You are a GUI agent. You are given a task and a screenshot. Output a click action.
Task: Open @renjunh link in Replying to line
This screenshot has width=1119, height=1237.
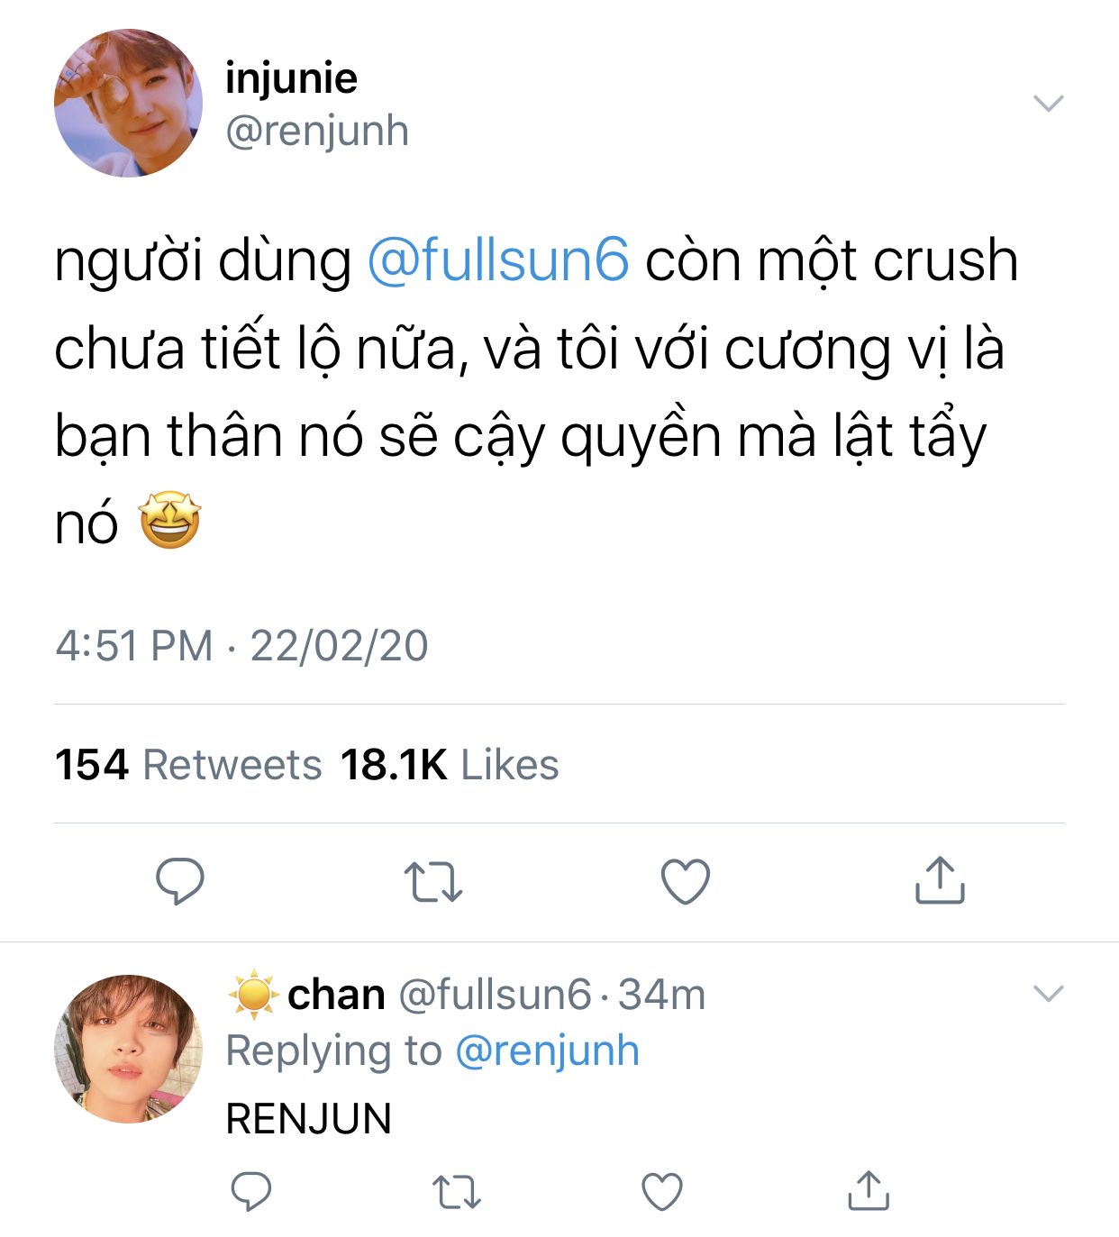tap(548, 1051)
